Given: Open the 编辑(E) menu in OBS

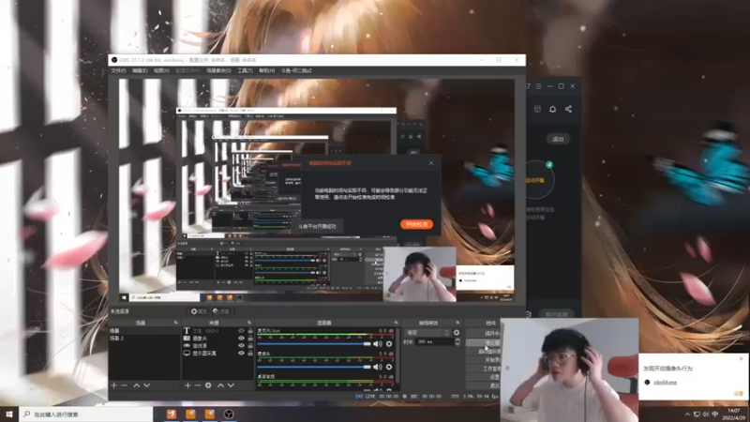Looking at the screenshot, I should click(x=140, y=70).
